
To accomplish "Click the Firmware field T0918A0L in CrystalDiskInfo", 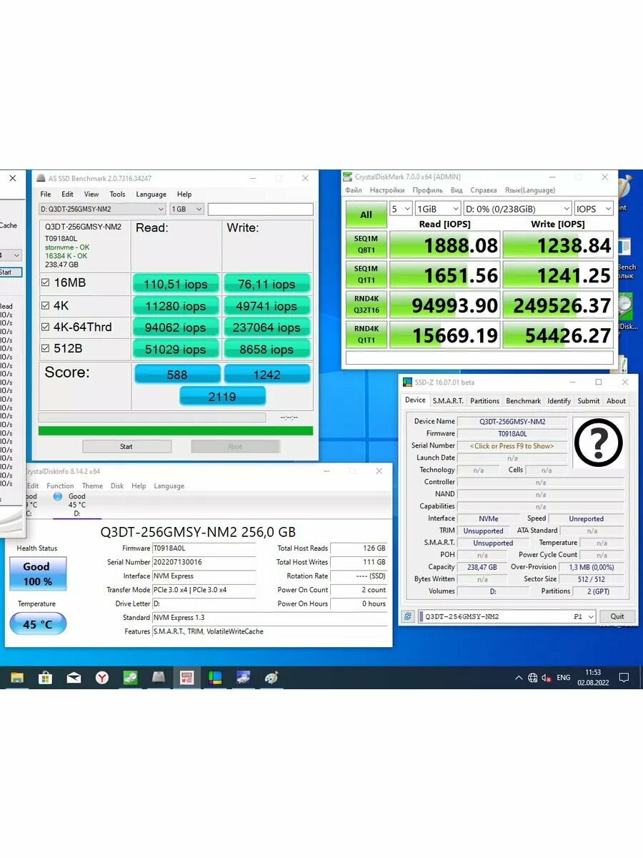I will [204, 548].
